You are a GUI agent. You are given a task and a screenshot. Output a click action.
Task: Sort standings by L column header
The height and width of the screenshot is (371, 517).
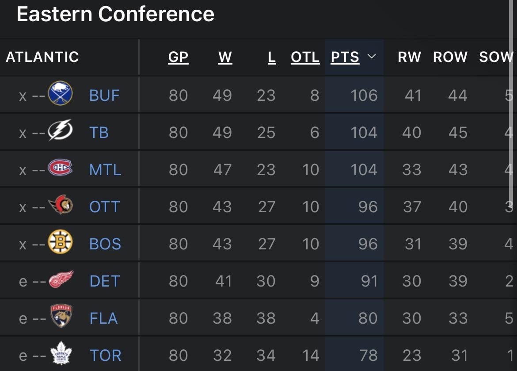[x=271, y=57]
